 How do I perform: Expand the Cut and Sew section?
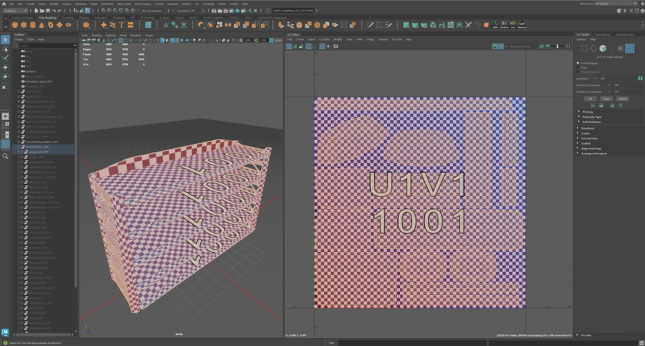click(589, 139)
